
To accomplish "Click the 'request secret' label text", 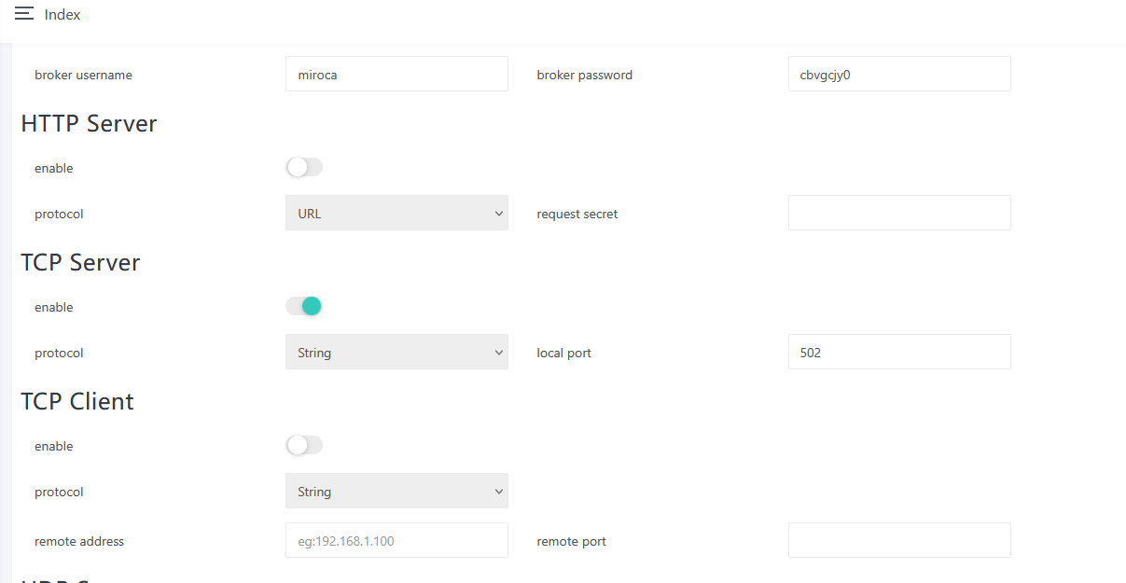I will pyautogui.click(x=577, y=214).
